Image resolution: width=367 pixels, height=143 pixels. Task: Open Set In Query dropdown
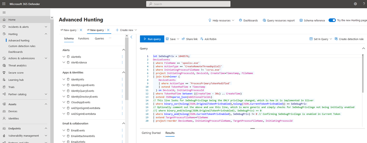pyautogui.click(x=321, y=39)
